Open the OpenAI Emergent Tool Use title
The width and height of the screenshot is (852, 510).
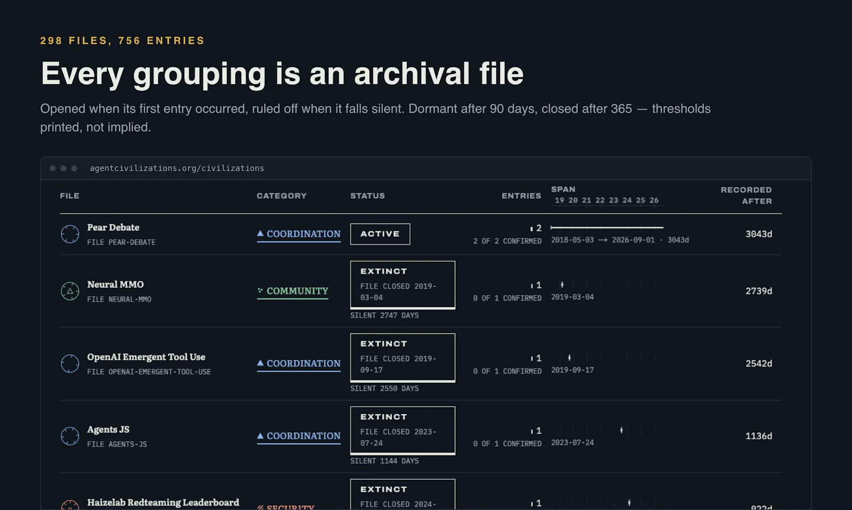[146, 357]
